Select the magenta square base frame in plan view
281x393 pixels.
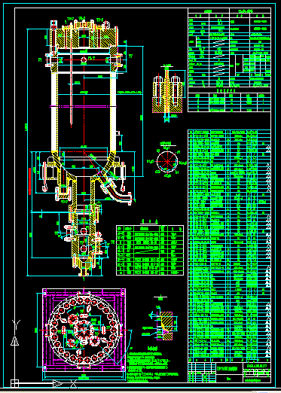pos(84,330)
